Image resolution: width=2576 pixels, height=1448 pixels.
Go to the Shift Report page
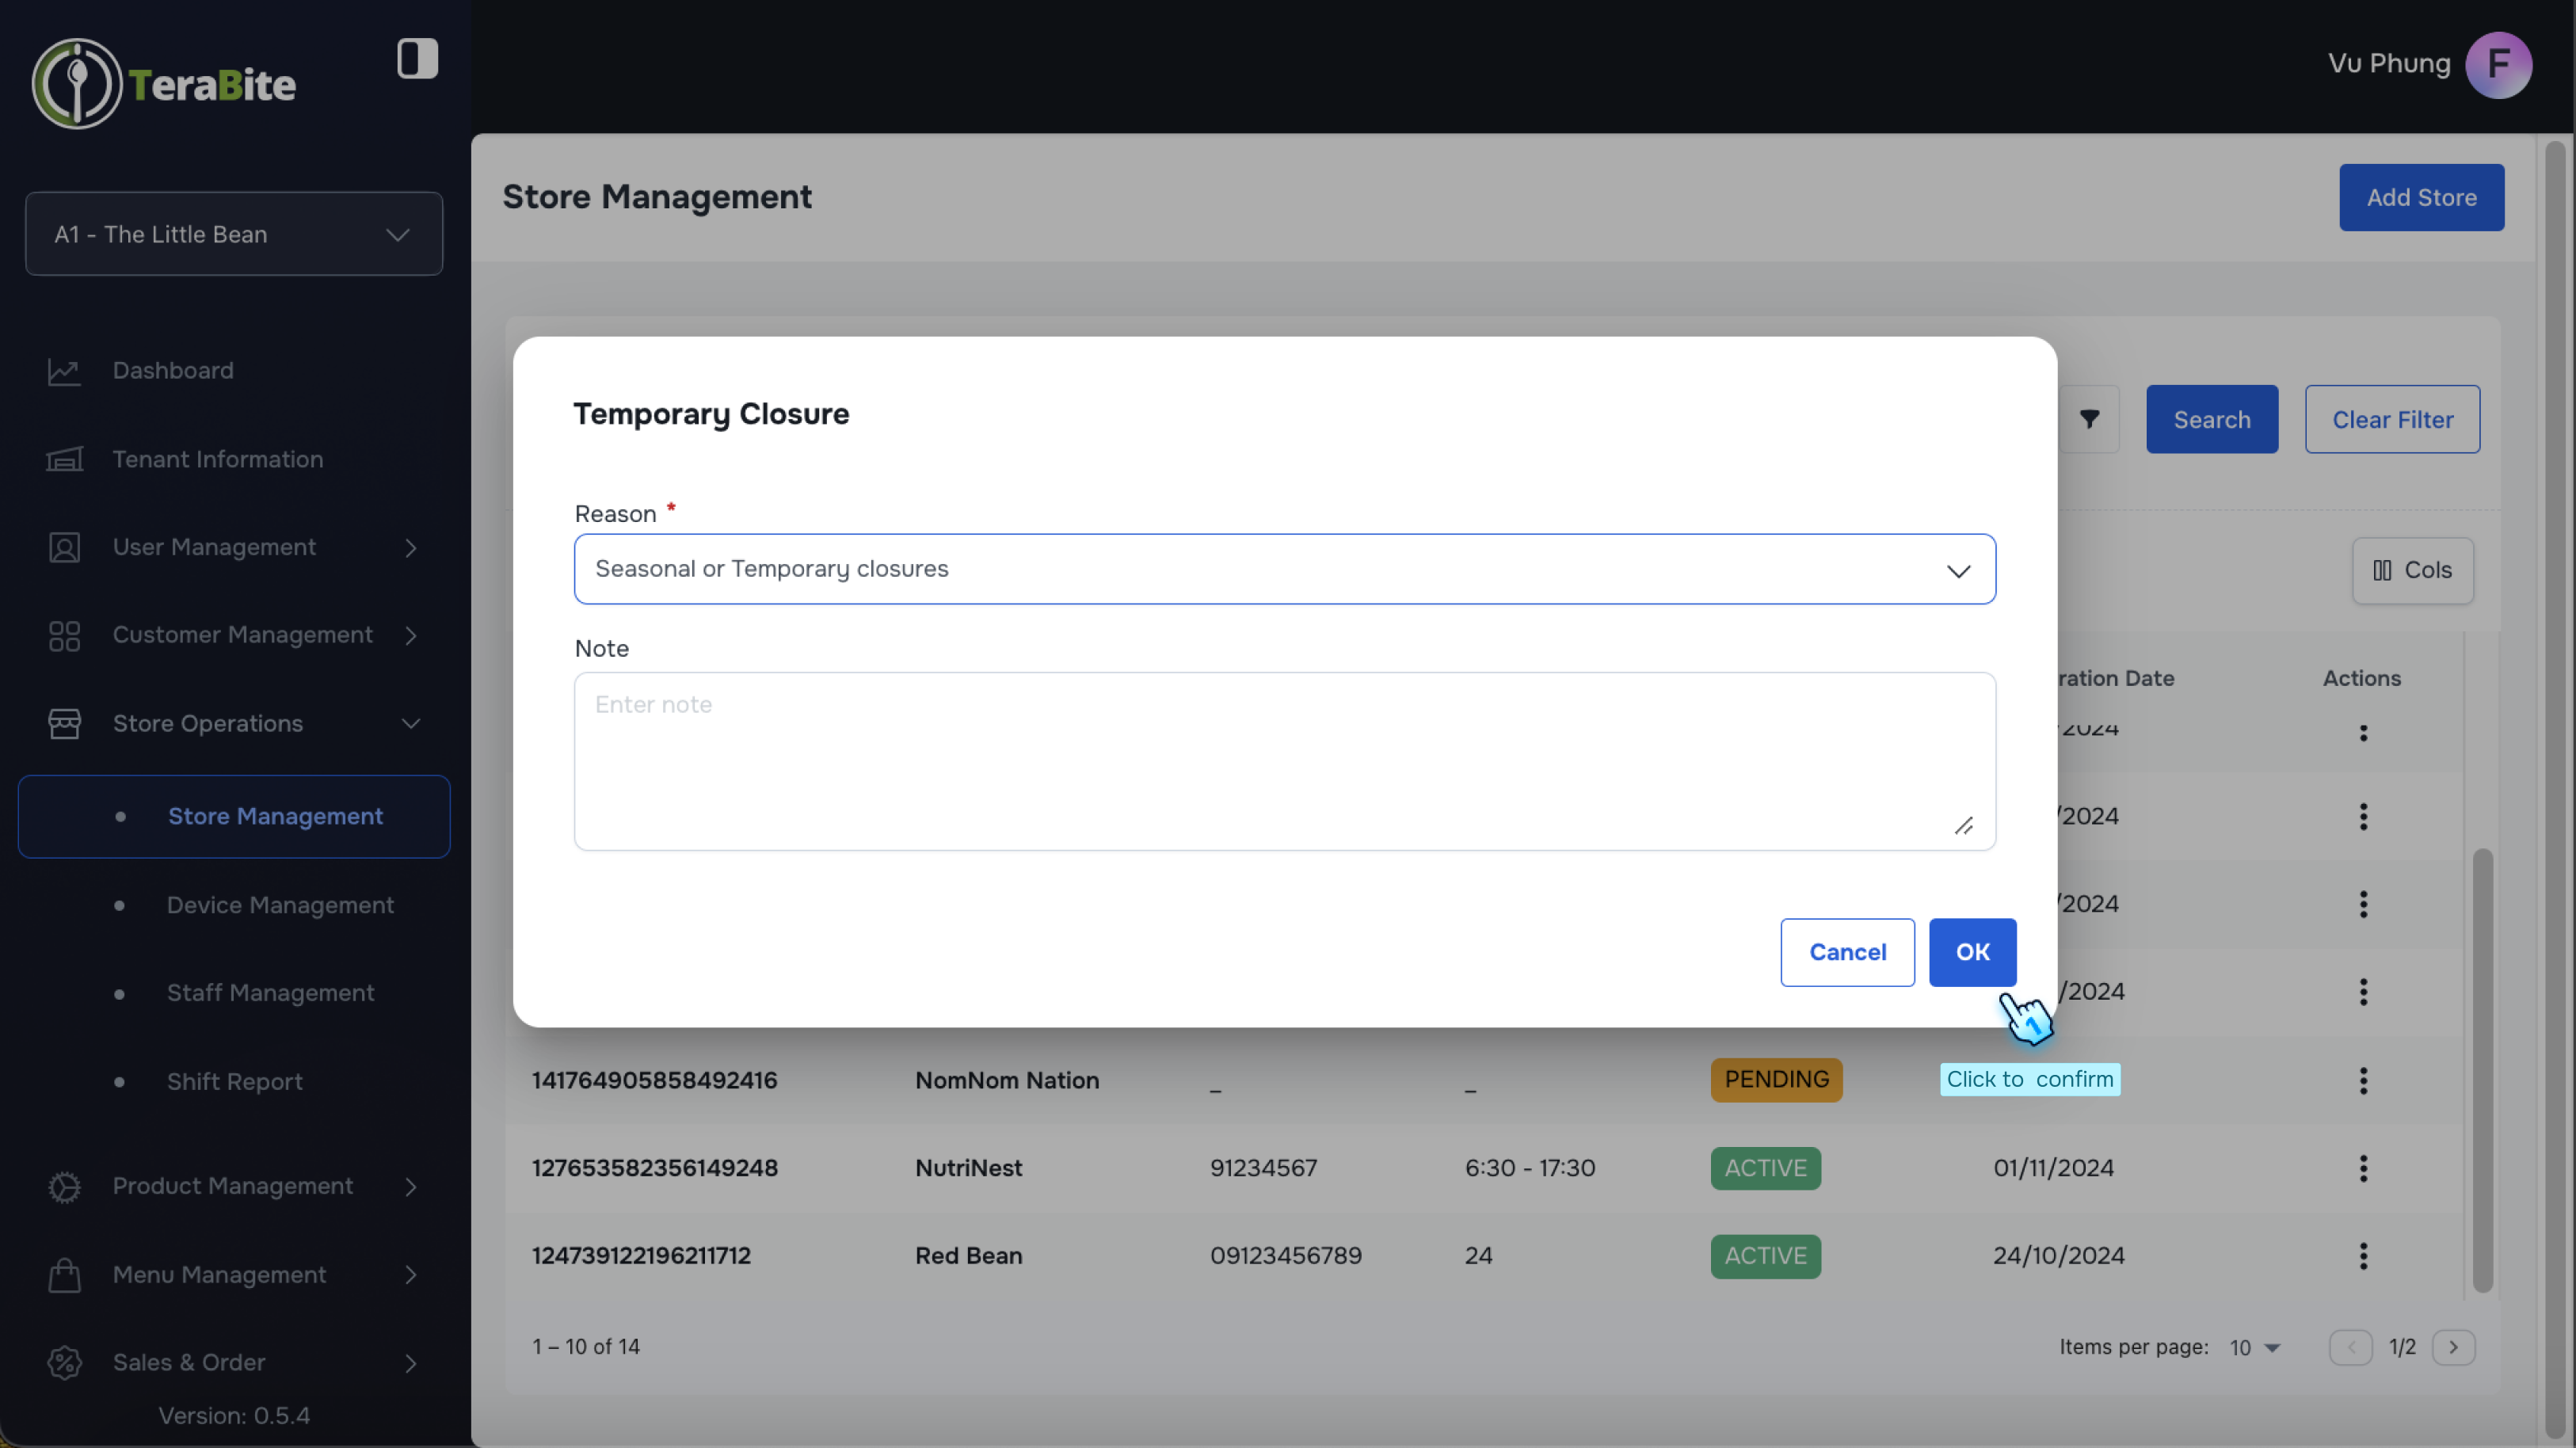click(x=234, y=1082)
